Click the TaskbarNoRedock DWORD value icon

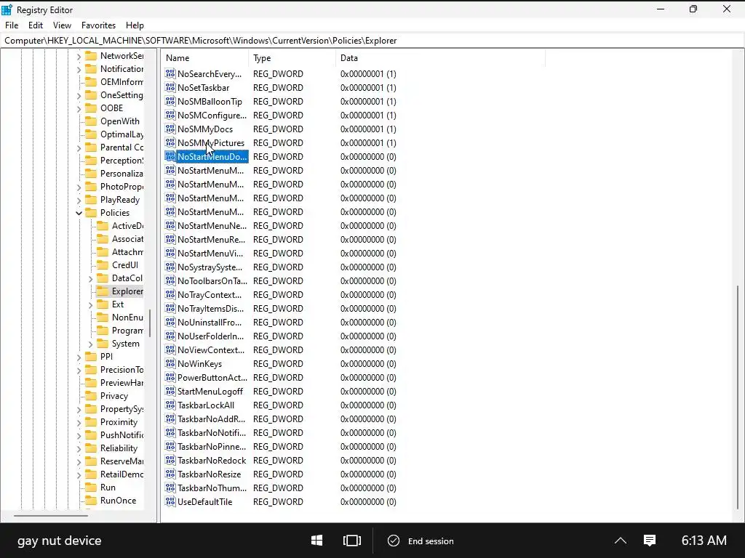click(x=170, y=460)
